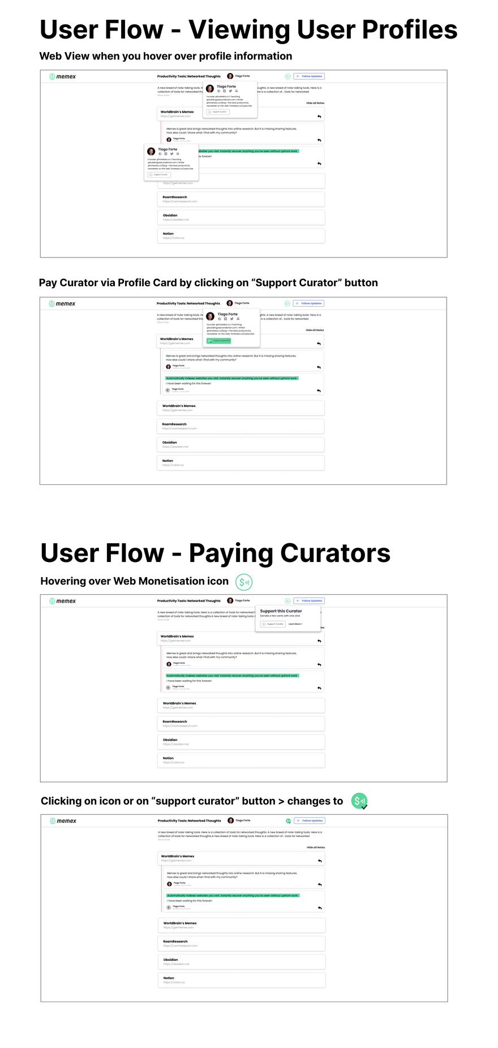The width and height of the screenshot is (498, 1048).
Task: Click the large Web Monetisation icon beside the 'Hovering over' heading
Action: click(243, 582)
